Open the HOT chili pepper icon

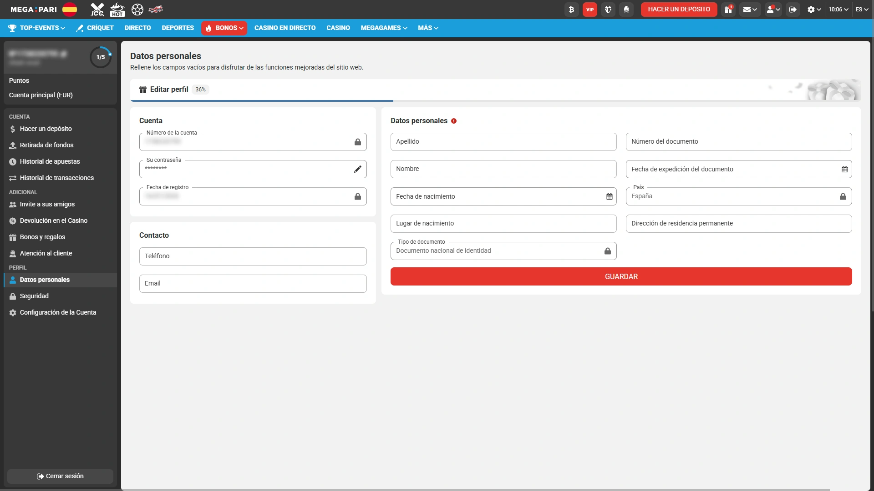coord(117,9)
